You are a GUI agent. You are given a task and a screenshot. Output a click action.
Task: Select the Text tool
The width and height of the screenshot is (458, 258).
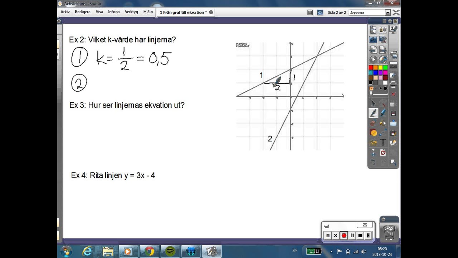coord(383,143)
